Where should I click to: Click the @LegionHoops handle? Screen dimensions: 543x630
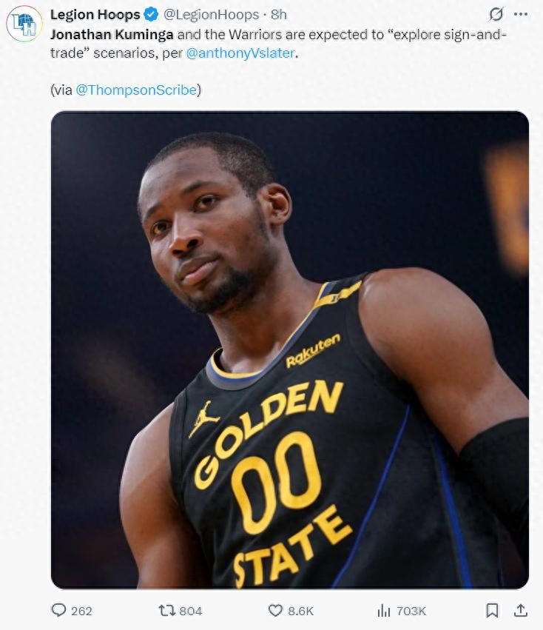(x=211, y=14)
